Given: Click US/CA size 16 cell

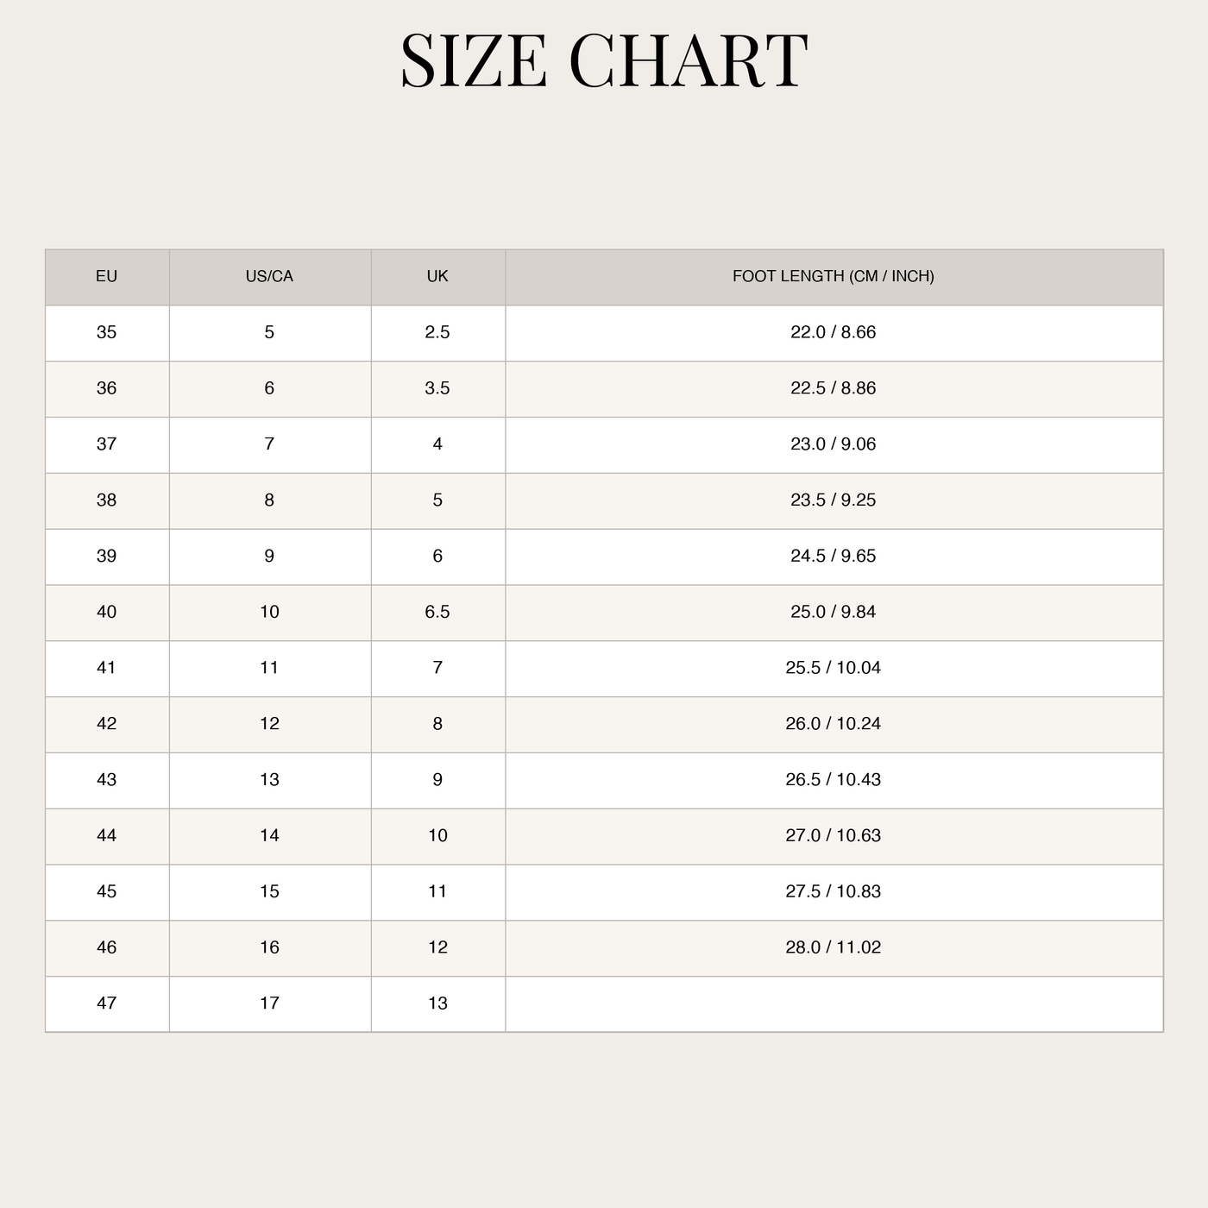Looking at the screenshot, I should click(x=270, y=948).
